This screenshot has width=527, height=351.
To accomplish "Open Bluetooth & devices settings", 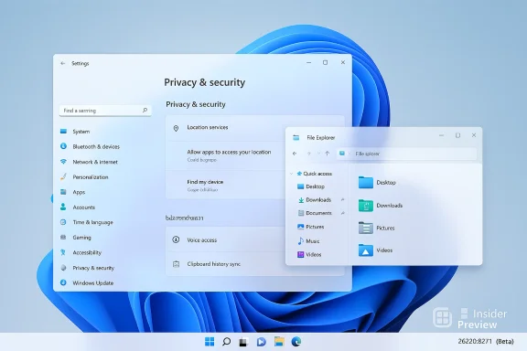I will [x=90, y=146].
